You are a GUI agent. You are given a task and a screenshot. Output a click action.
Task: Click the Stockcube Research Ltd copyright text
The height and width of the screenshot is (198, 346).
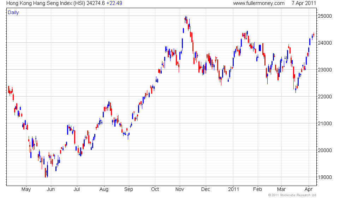pos(292,195)
